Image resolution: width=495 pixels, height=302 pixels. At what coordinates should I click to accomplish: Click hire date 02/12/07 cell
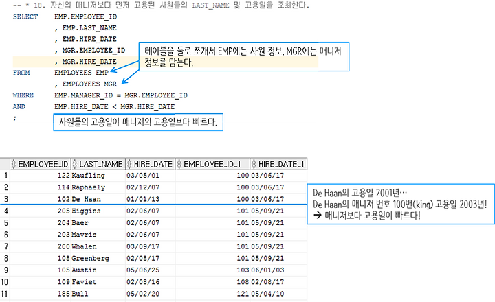coord(151,187)
